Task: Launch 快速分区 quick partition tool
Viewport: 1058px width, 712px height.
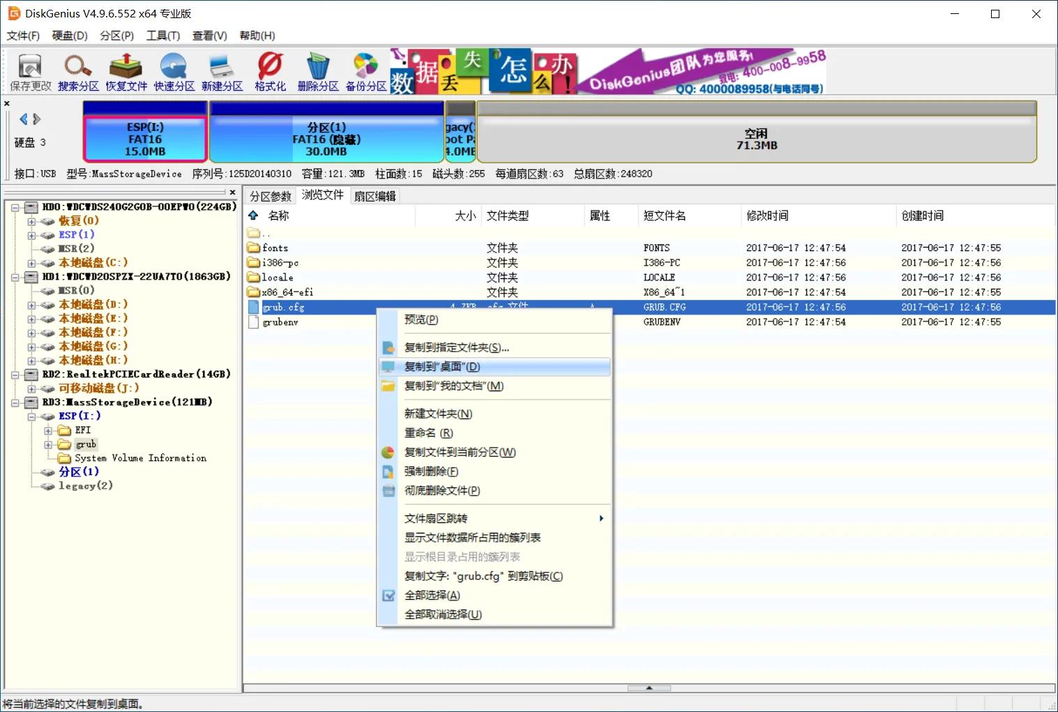Action: [173, 70]
